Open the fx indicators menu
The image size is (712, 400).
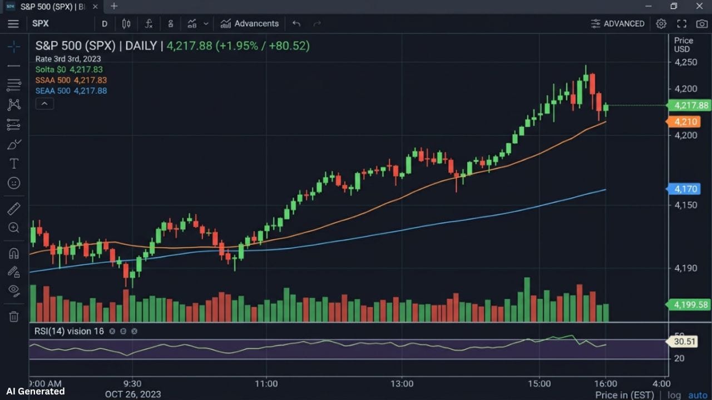pos(149,24)
